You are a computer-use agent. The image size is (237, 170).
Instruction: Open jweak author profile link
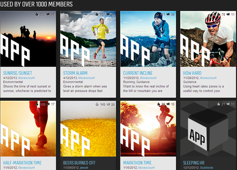(x=84, y=168)
